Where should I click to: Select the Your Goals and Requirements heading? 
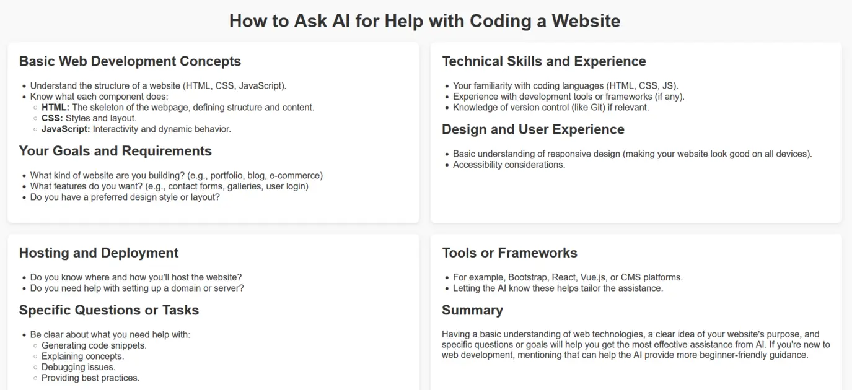(115, 151)
